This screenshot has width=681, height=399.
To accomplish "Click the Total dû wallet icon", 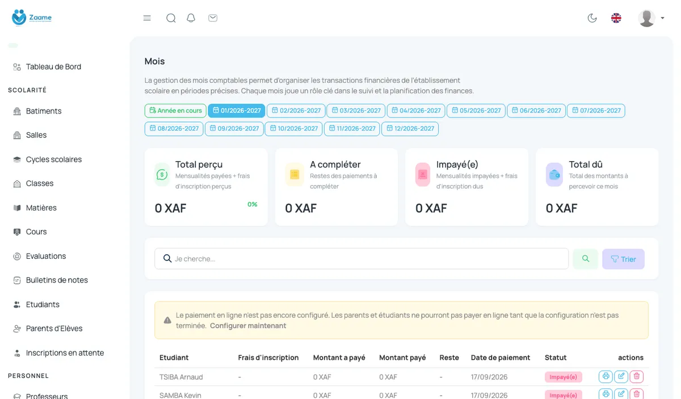I will pos(554,175).
